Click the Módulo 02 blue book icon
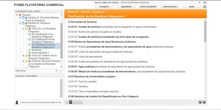Image resolution: width=221 pixels, height=110 pixels. point(23,23)
